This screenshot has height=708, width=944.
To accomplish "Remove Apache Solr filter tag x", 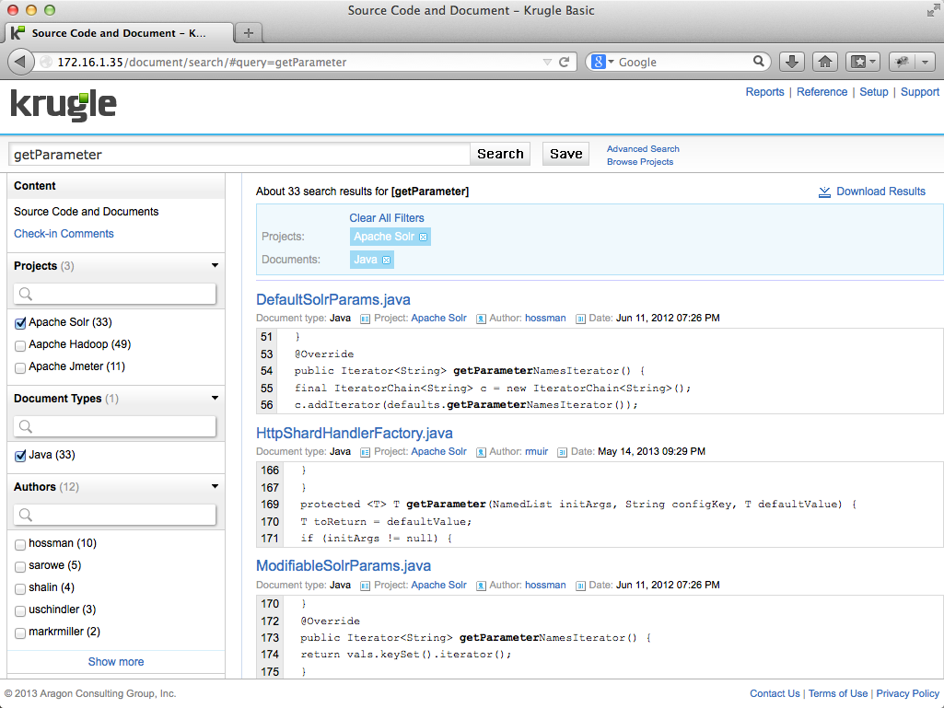I will [x=424, y=238].
